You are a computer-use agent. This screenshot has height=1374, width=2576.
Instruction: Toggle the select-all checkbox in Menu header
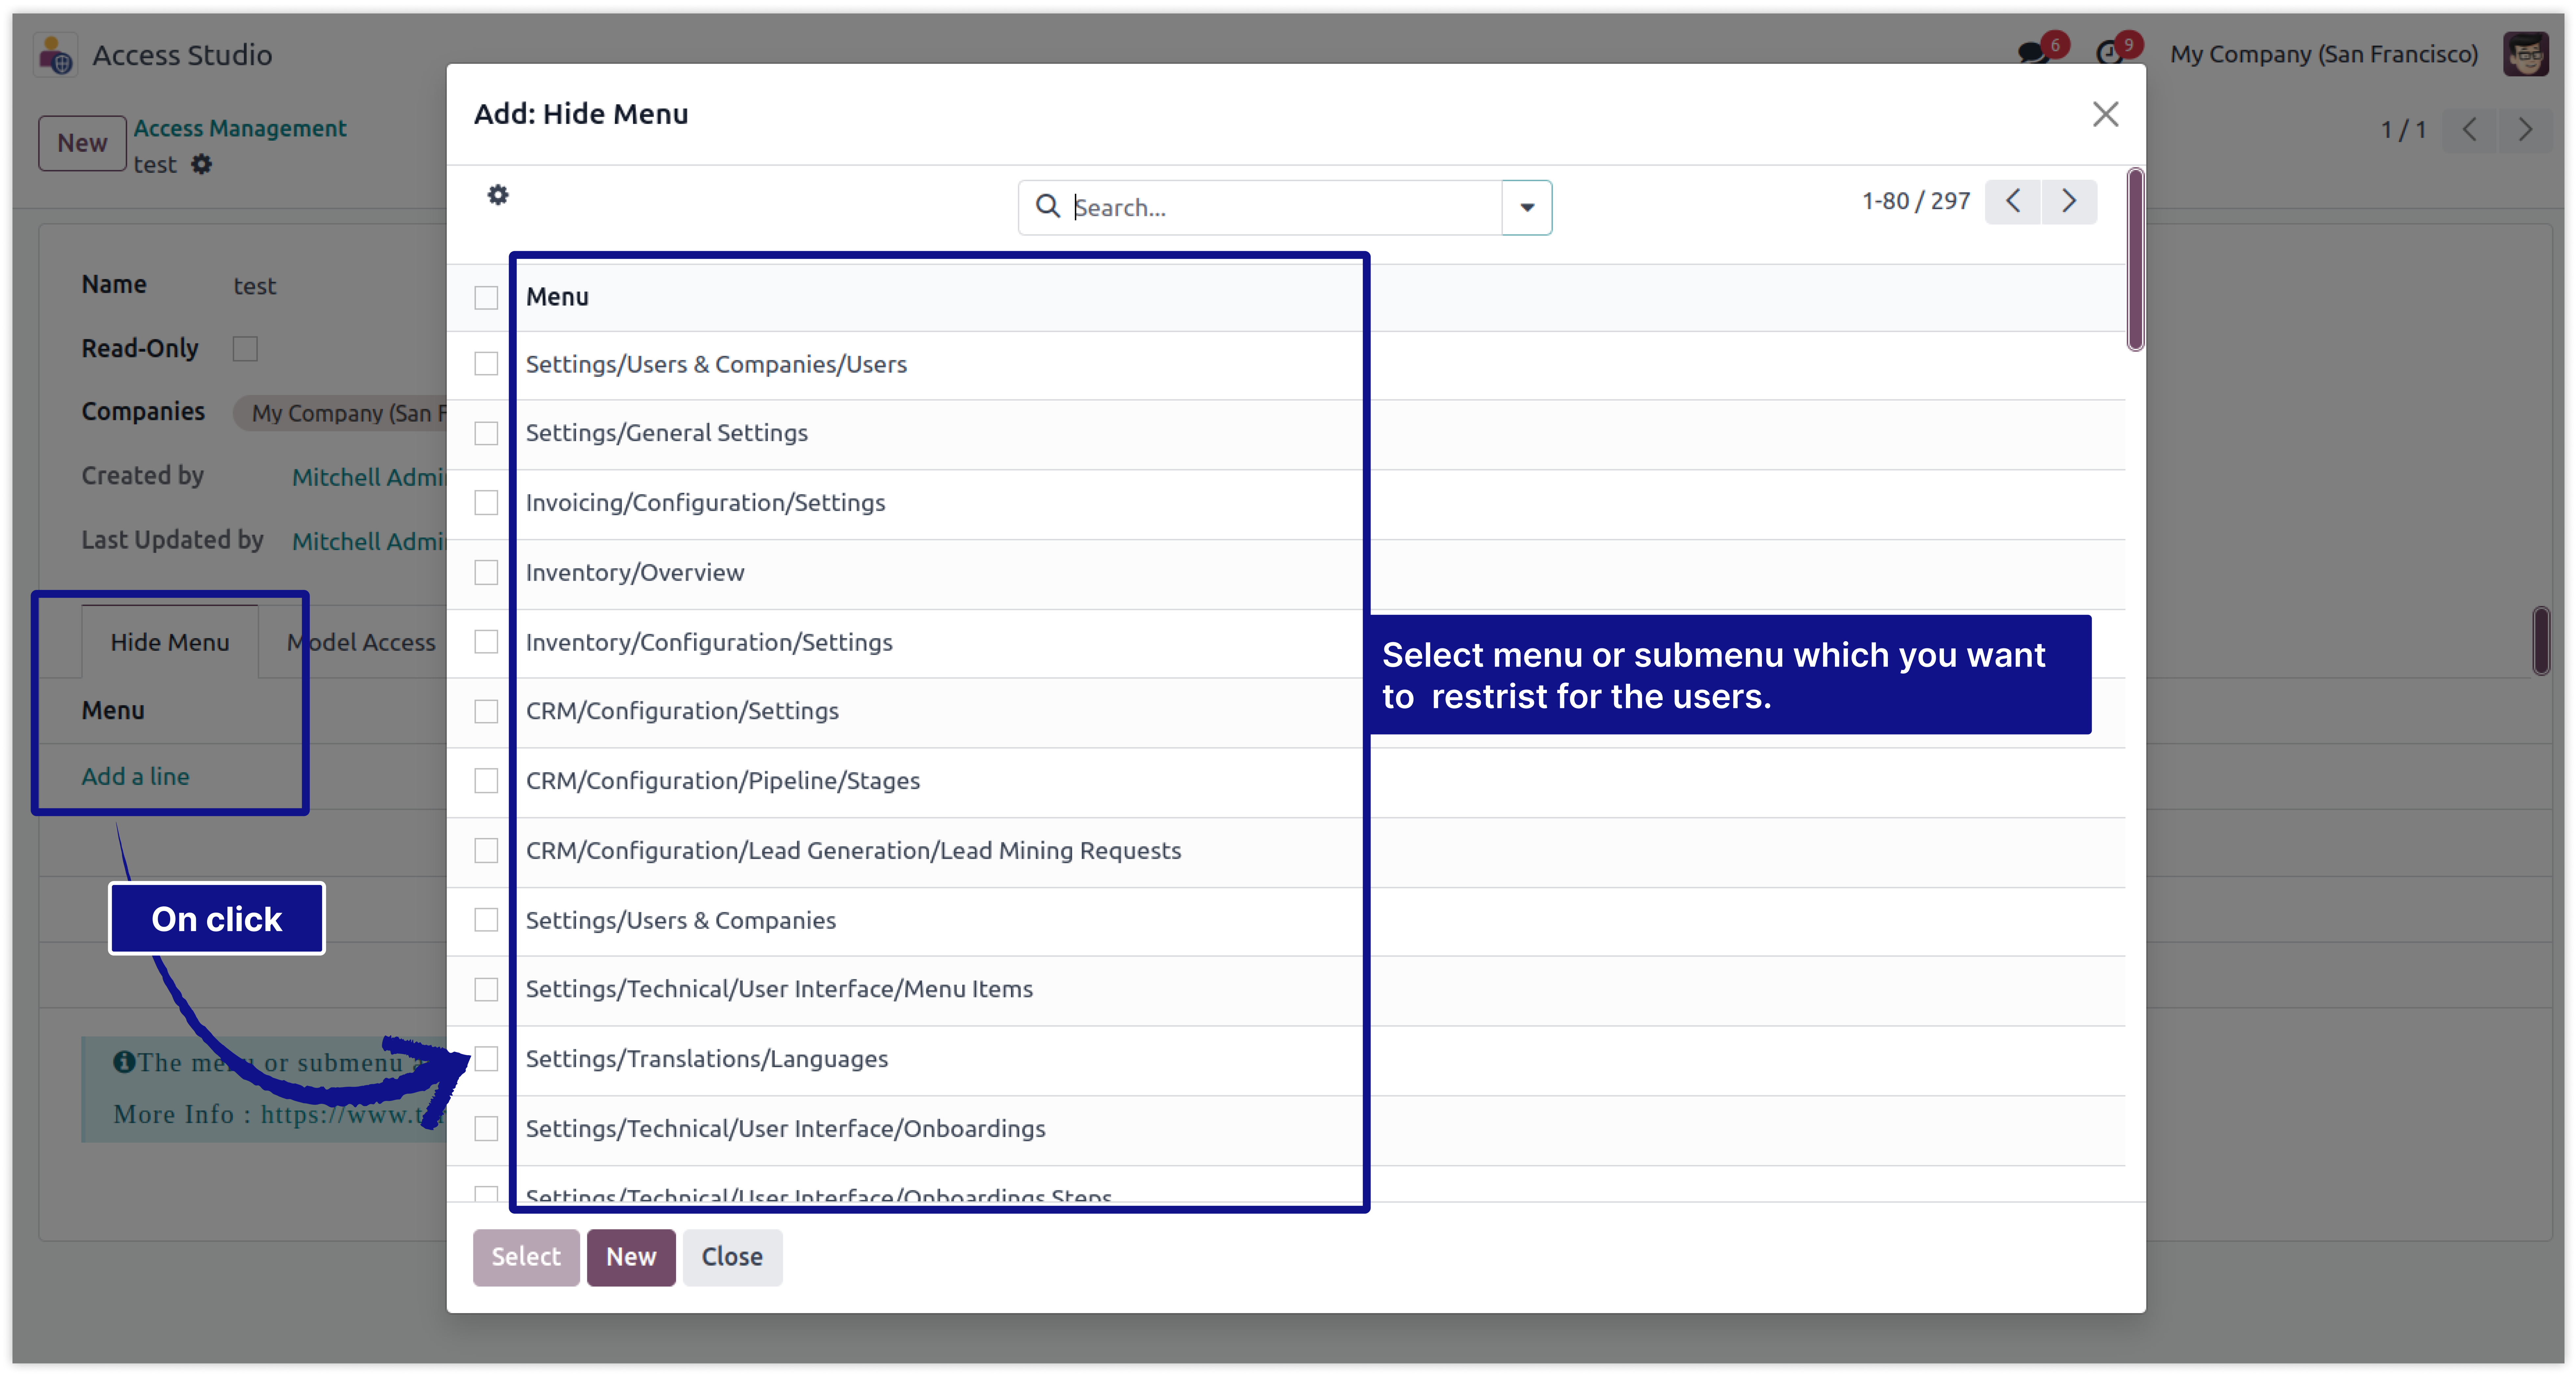click(486, 298)
